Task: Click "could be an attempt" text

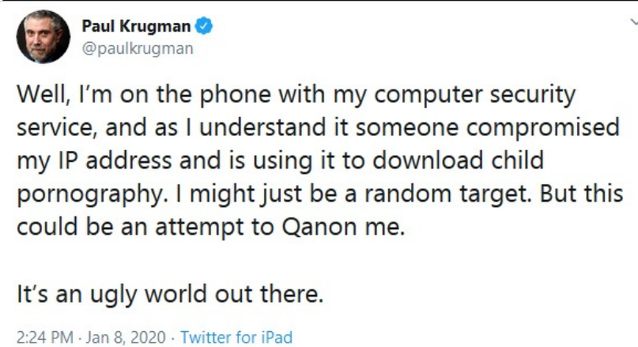Action: tap(129, 227)
